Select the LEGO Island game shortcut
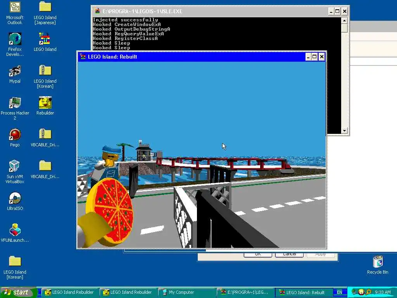The height and width of the screenshot is (298, 397). click(x=45, y=42)
